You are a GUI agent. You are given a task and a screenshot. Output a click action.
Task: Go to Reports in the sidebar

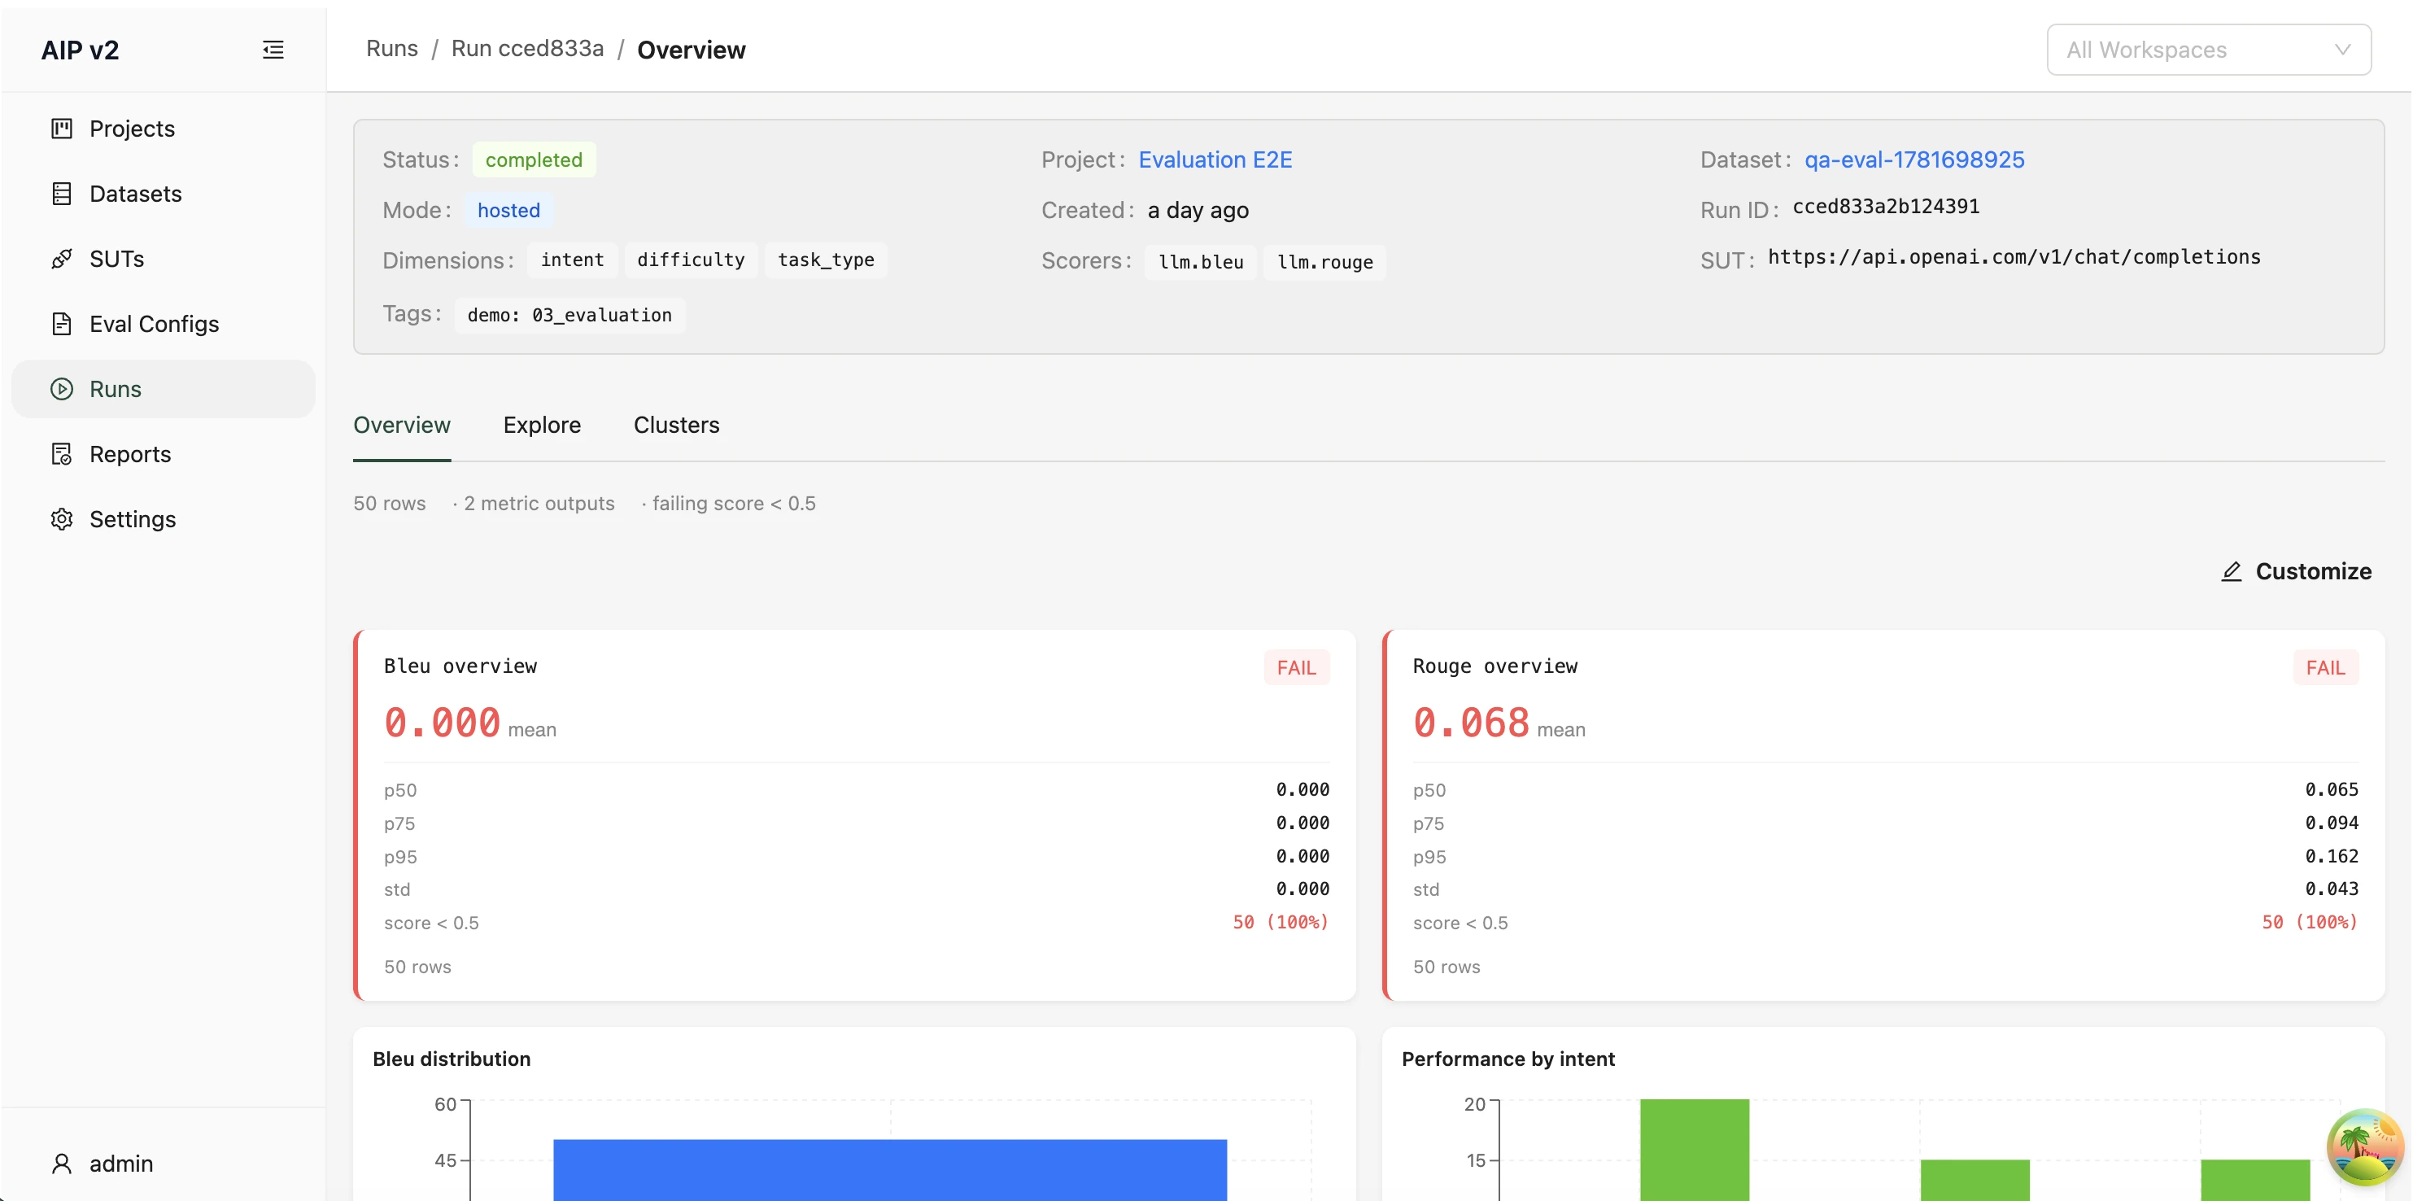click(x=163, y=454)
